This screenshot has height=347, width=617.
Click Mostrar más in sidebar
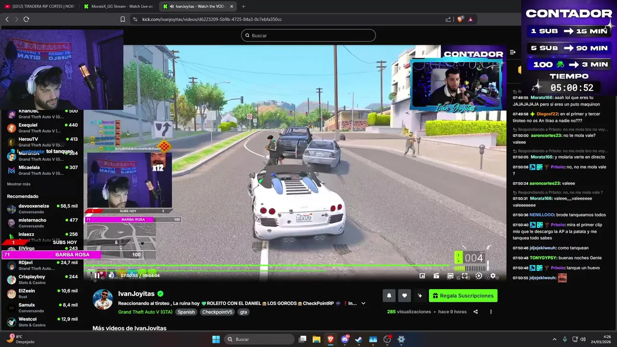point(19,184)
